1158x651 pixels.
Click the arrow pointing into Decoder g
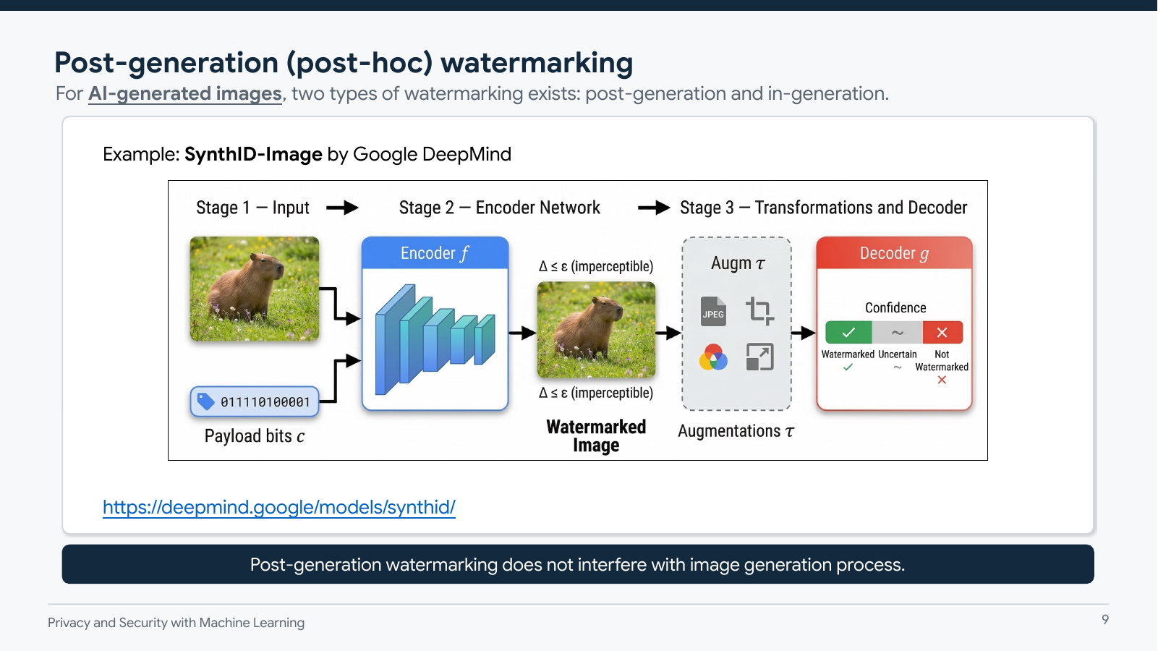click(804, 333)
